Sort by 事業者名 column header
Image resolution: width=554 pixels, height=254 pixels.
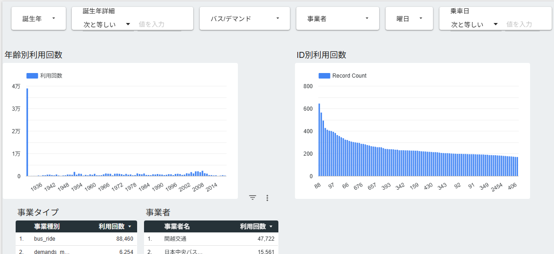click(177, 226)
